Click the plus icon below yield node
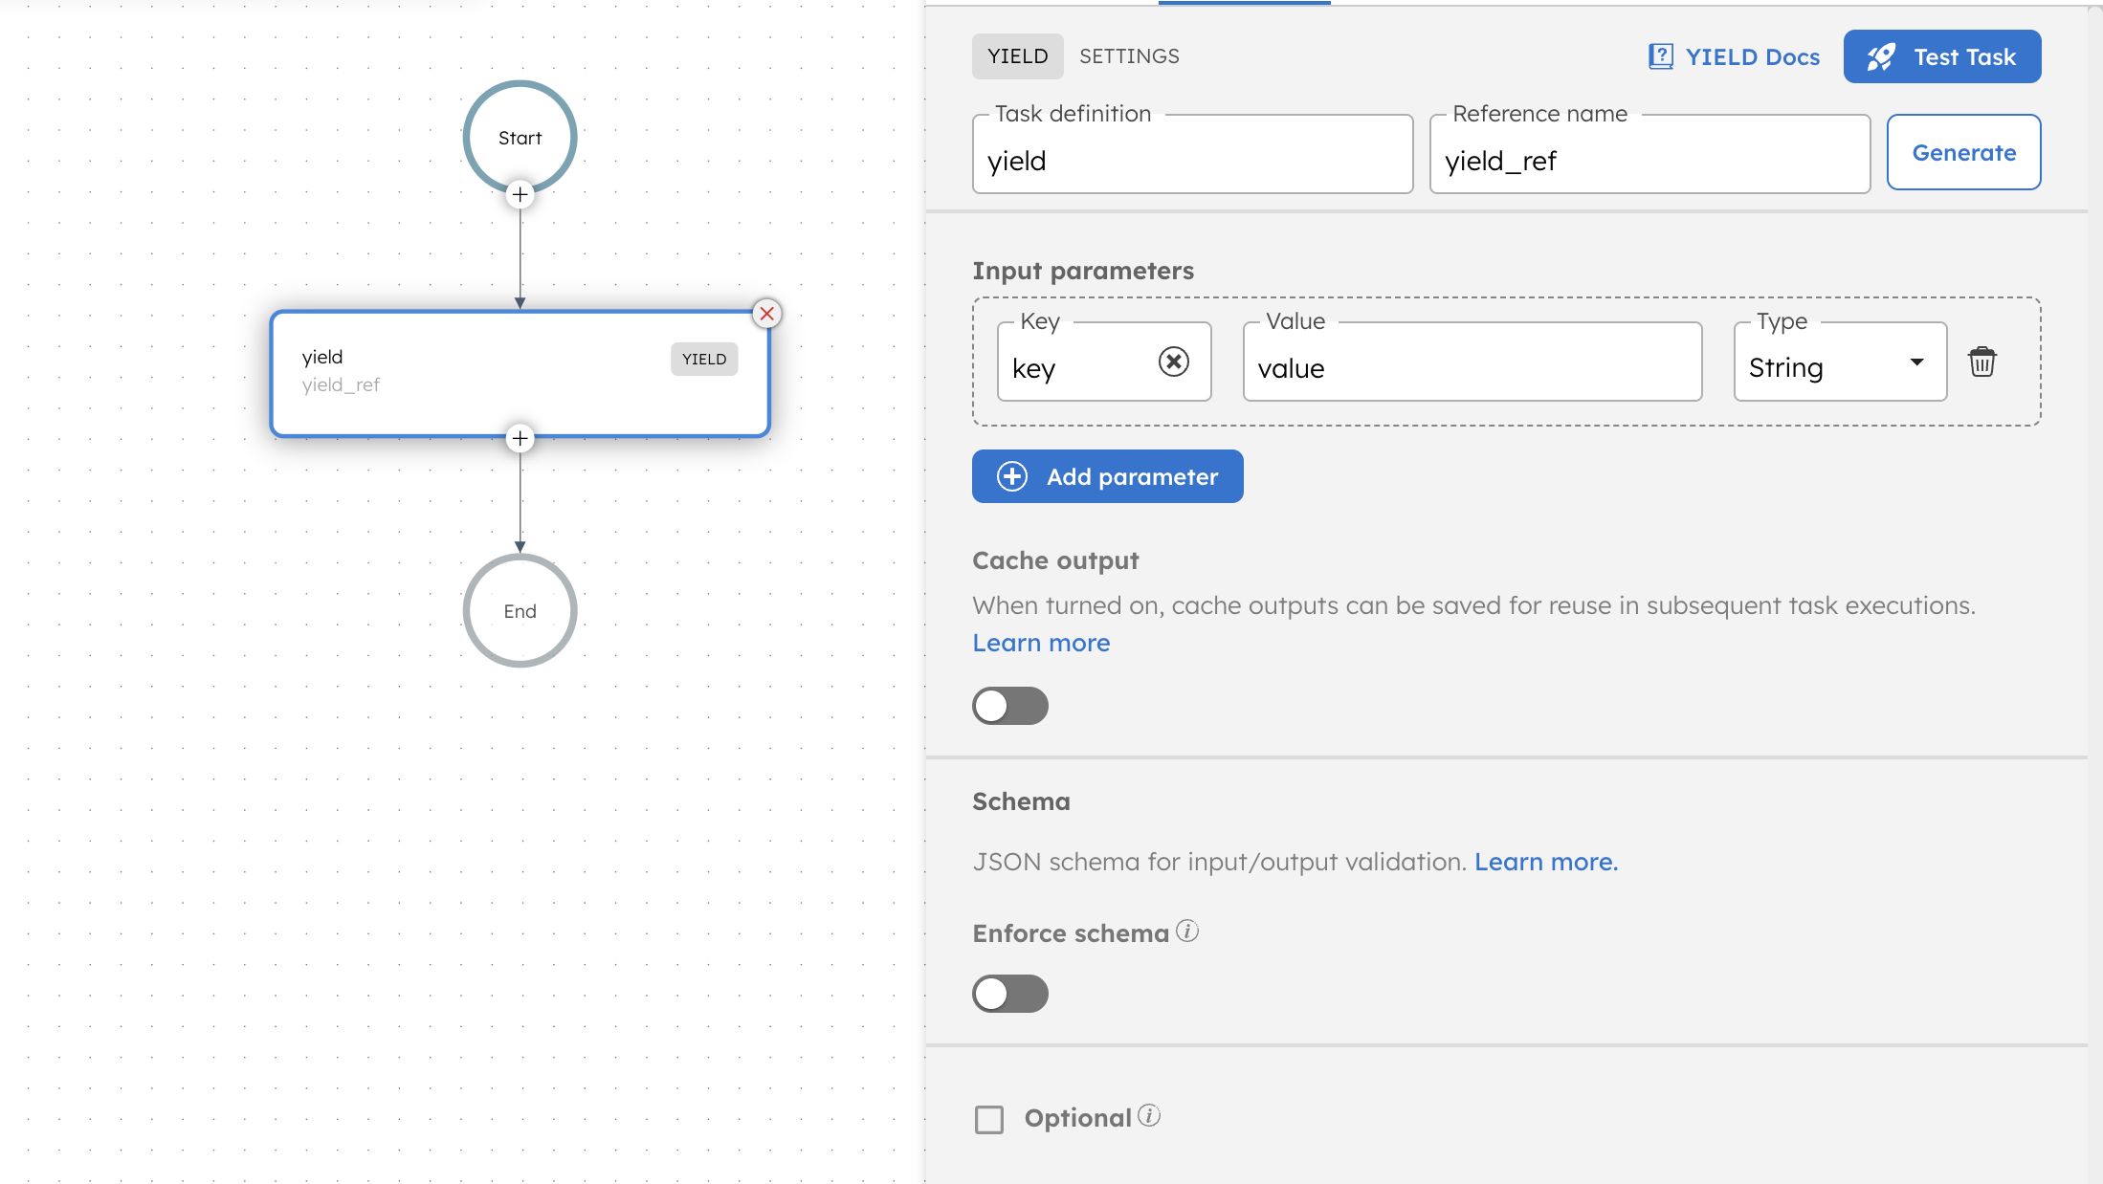The height and width of the screenshot is (1184, 2103). 520,439
